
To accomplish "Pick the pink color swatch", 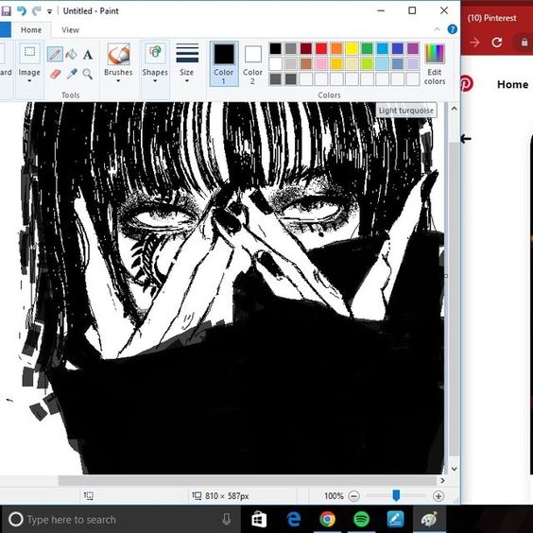I will (x=321, y=63).
